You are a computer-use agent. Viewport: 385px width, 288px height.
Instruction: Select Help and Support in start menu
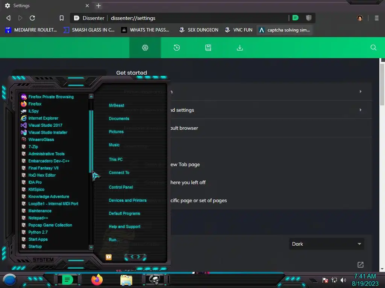(124, 227)
